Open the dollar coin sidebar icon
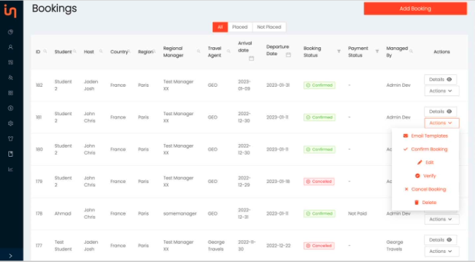 tap(11, 108)
